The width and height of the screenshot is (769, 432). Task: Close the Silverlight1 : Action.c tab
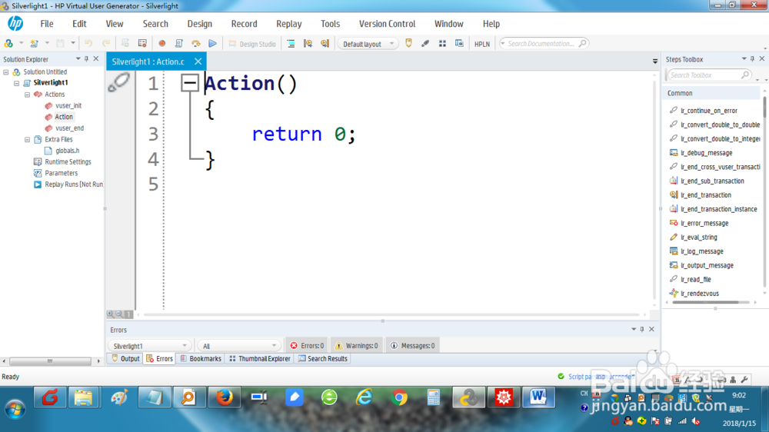[x=198, y=61]
